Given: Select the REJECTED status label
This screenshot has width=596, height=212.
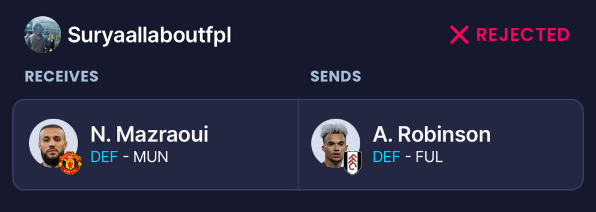Looking at the screenshot, I should pyautogui.click(x=523, y=34).
